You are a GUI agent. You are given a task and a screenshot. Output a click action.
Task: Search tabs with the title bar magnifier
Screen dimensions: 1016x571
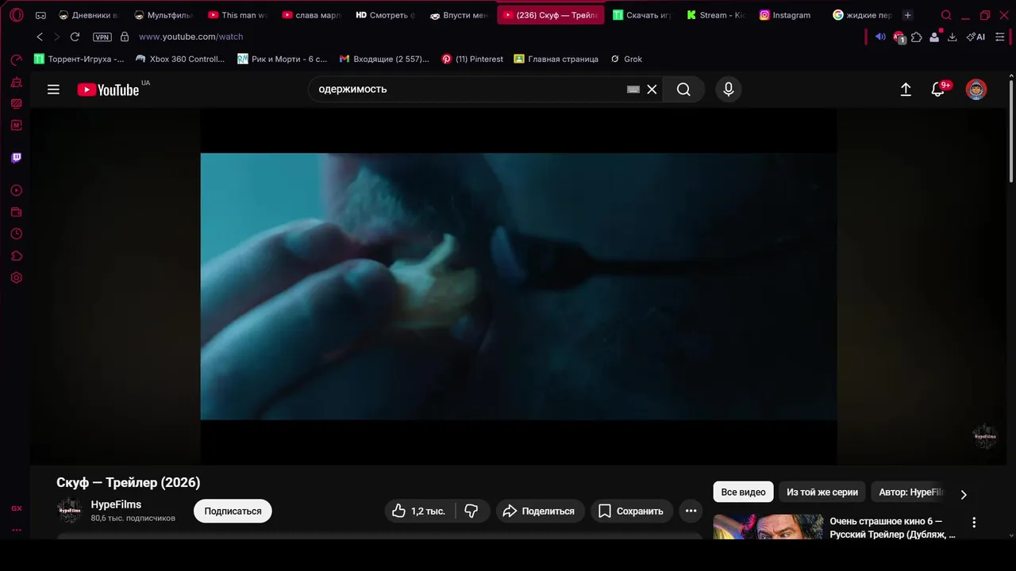point(946,15)
